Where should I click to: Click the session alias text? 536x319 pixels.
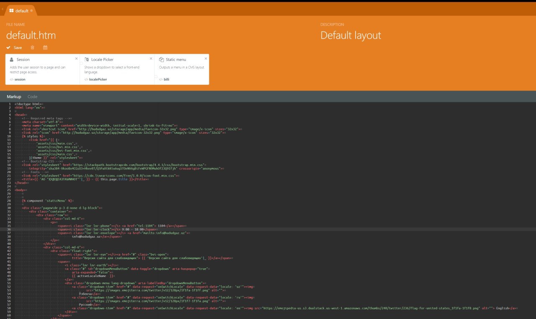coord(20,79)
